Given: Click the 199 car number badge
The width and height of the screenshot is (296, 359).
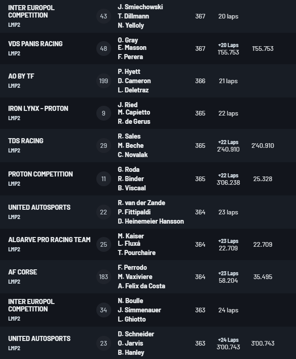Looking at the screenshot, I should coord(103,81).
